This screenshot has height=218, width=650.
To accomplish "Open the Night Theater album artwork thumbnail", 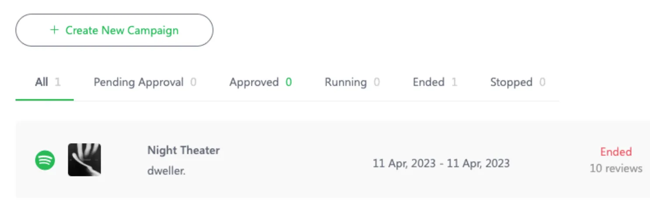I will click(85, 160).
